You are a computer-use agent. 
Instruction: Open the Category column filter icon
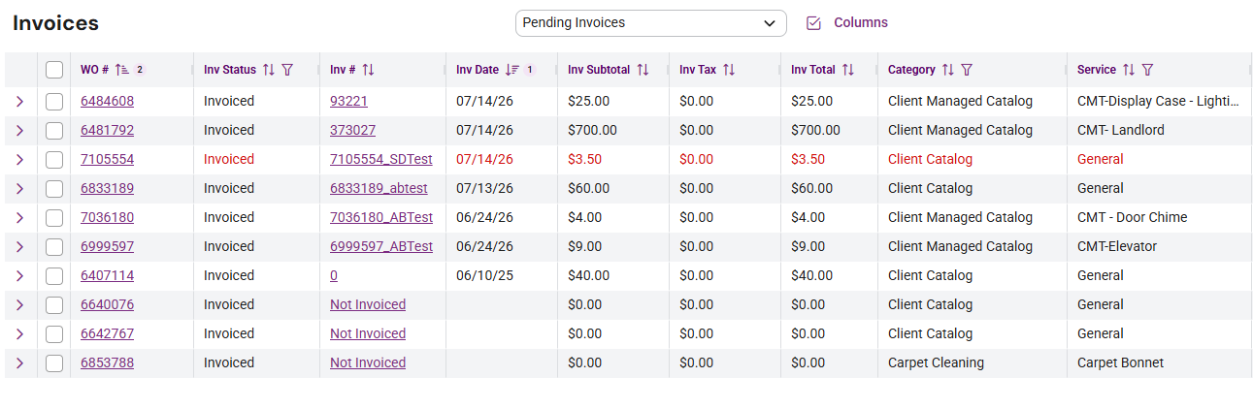coord(967,70)
